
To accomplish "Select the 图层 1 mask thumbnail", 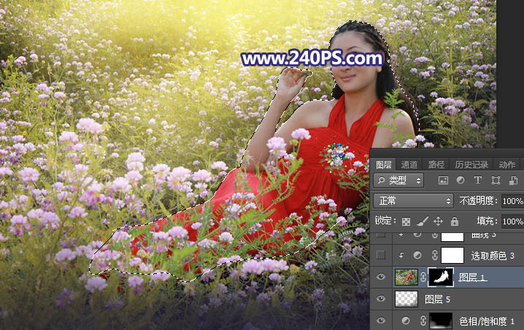I will pyautogui.click(x=441, y=277).
